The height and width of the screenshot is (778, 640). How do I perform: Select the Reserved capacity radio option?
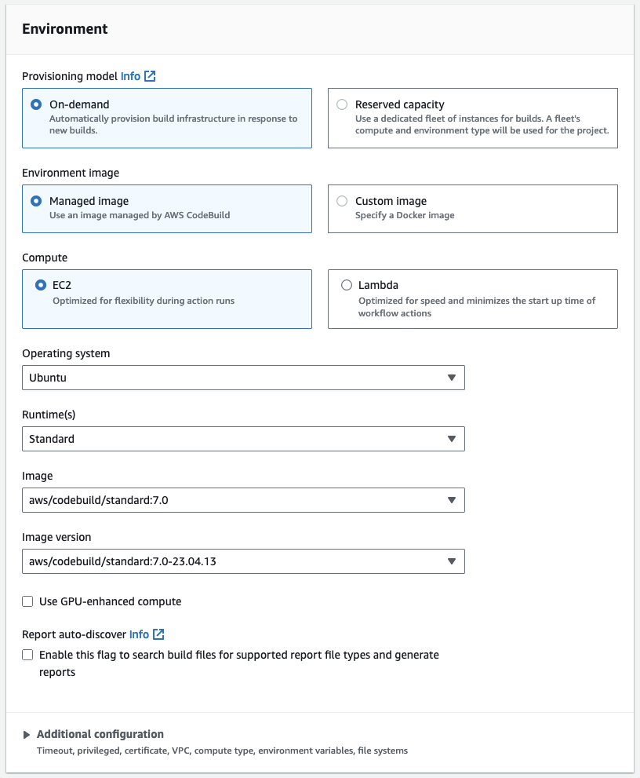tap(342, 104)
